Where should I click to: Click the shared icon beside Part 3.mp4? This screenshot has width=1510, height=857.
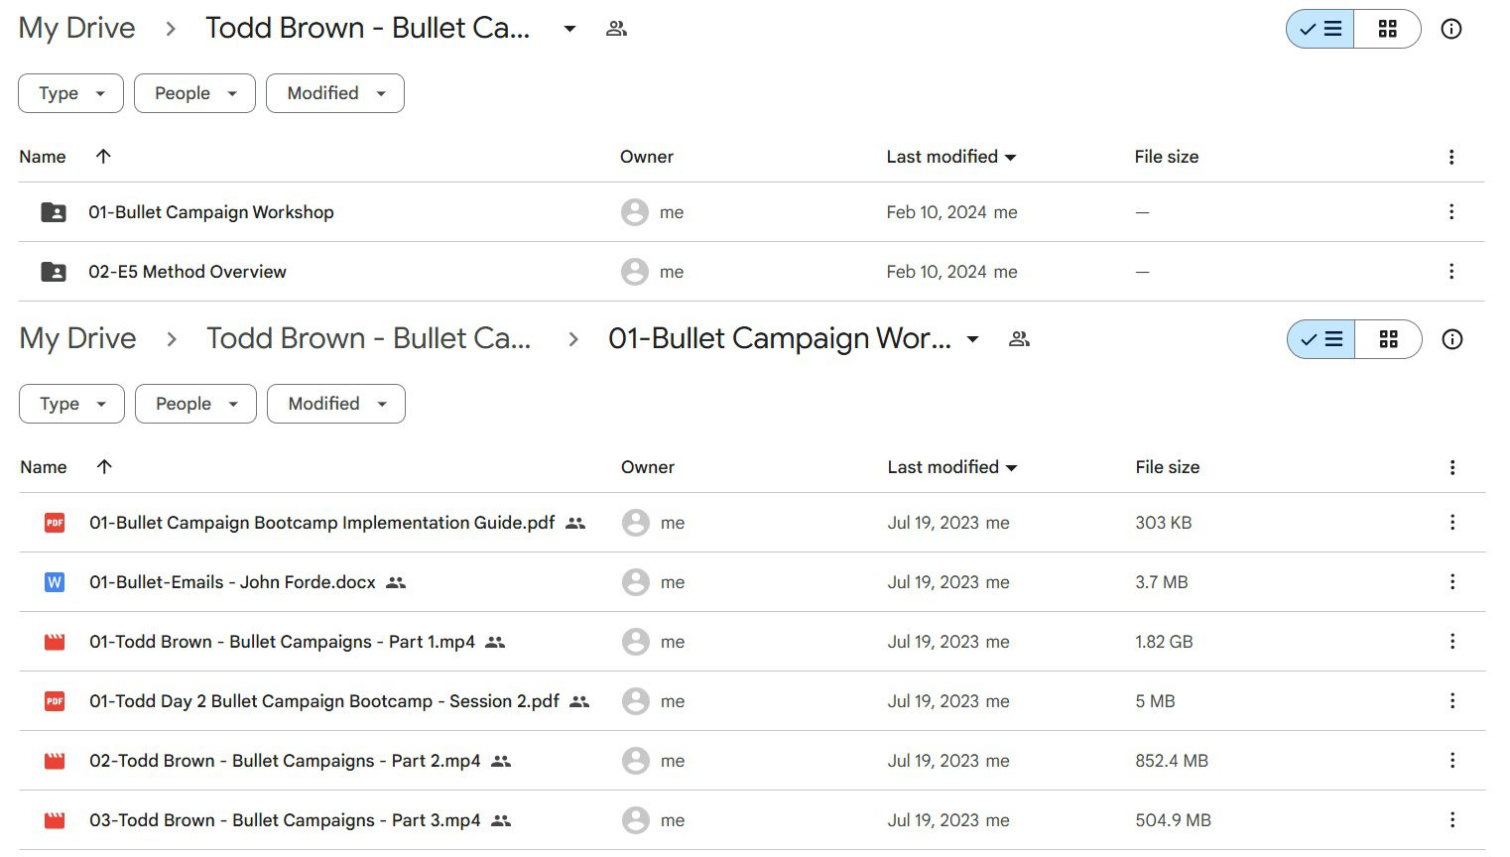point(501,820)
